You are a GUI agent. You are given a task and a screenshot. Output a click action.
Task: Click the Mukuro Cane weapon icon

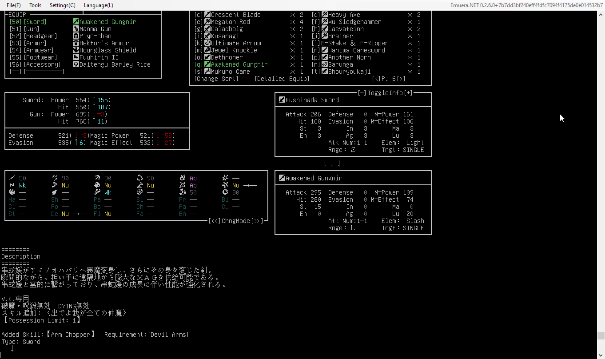pos(207,72)
